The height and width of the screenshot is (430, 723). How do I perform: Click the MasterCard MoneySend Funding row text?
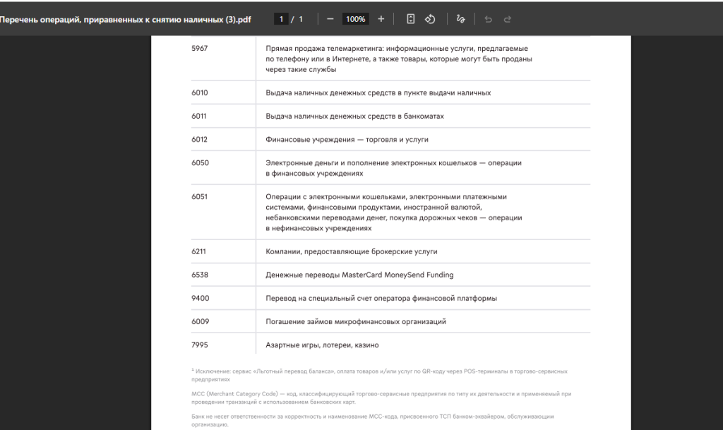(x=359, y=275)
